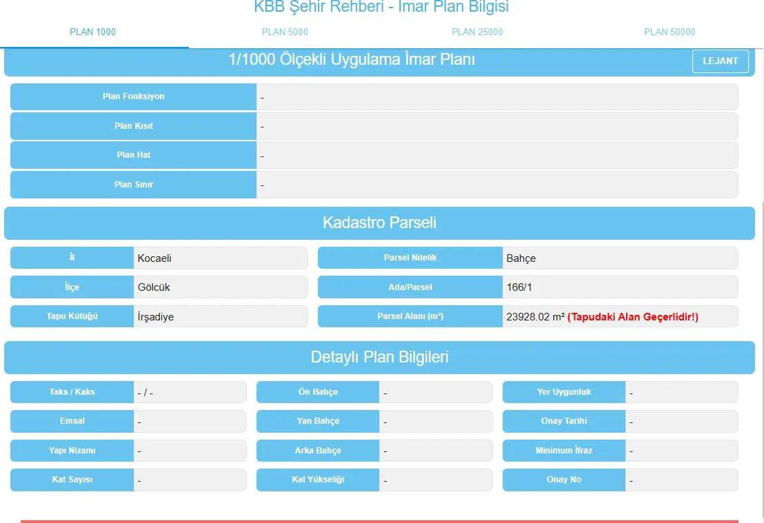The height and width of the screenshot is (523, 764).
Task: Click the 'Ada/Parsel' label
Action: click(x=410, y=287)
